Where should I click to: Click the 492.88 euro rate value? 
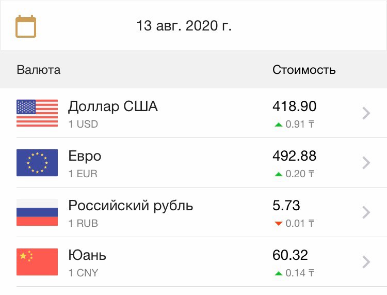[294, 156]
